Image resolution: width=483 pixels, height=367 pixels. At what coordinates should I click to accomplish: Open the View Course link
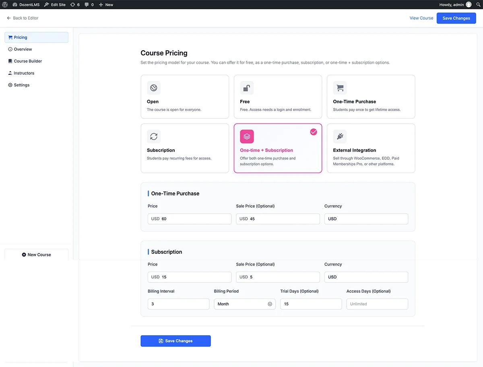[x=421, y=18]
